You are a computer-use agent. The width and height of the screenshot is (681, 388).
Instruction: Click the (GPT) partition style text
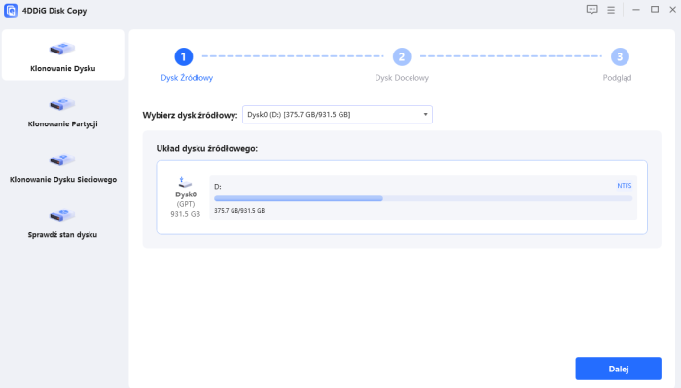[x=186, y=204]
